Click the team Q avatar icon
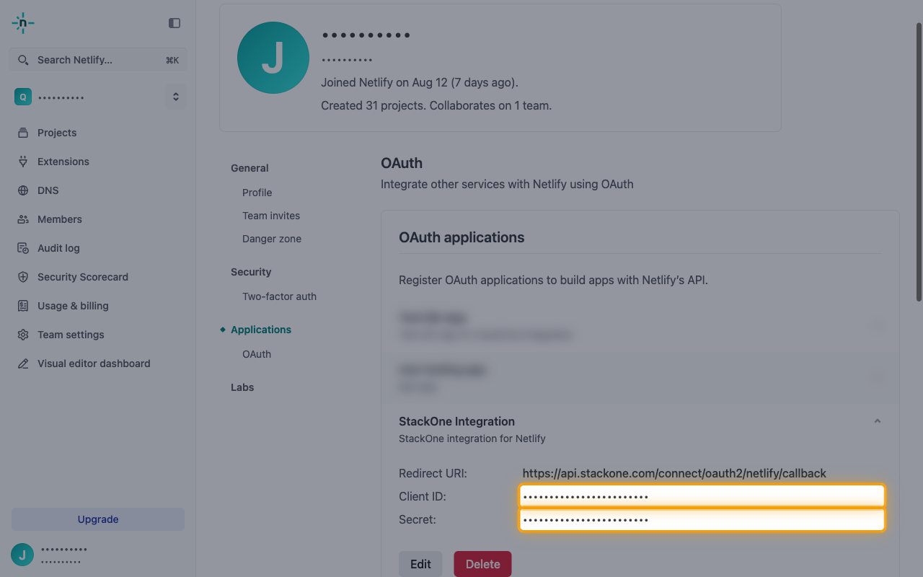This screenshot has height=577, width=923. pyautogui.click(x=23, y=97)
